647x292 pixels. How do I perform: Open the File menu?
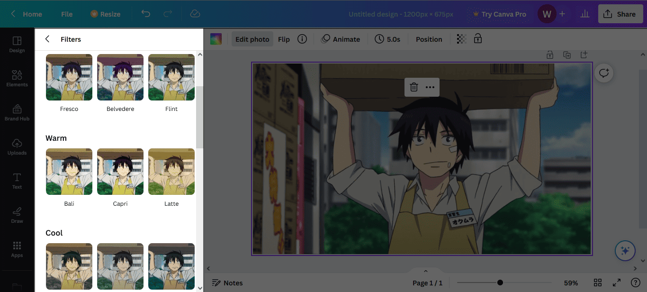tap(67, 14)
